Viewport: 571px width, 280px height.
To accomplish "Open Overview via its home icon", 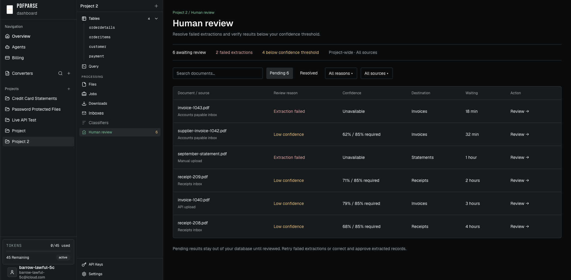I will [x=7, y=36].
